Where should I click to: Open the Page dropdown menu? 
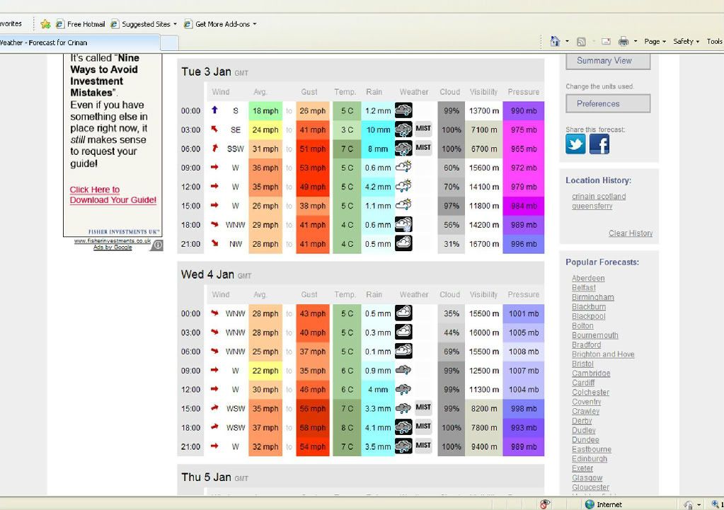click(x=655, y=42)
